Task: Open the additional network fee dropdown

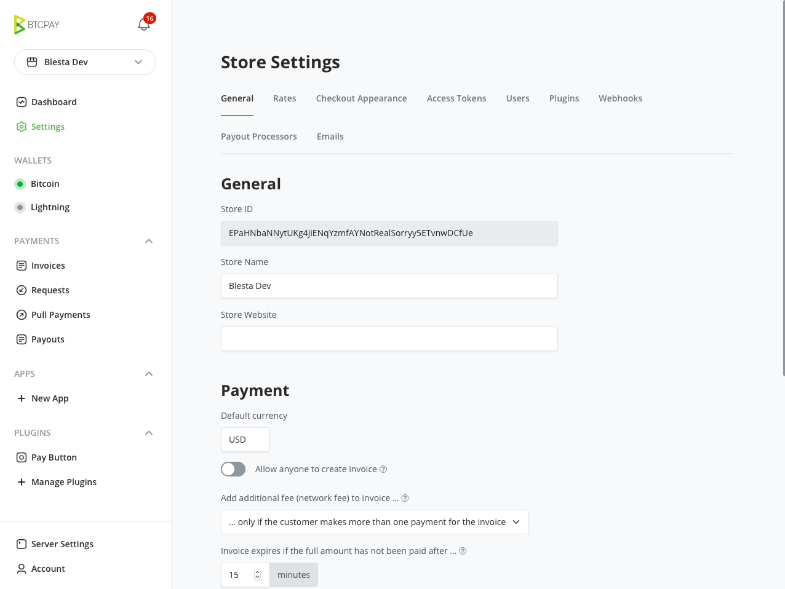Action: point(375,522)
